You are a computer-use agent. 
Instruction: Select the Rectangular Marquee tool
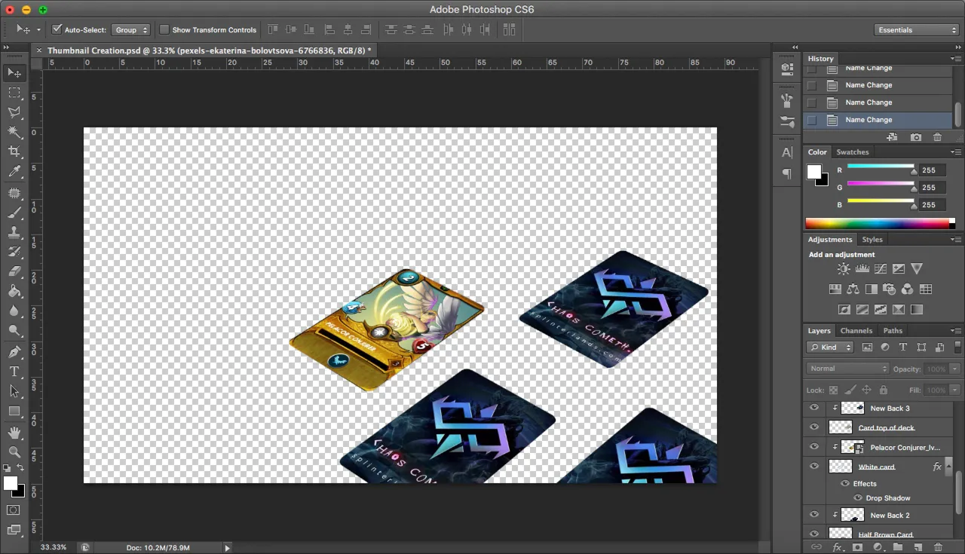click(14, 93)
